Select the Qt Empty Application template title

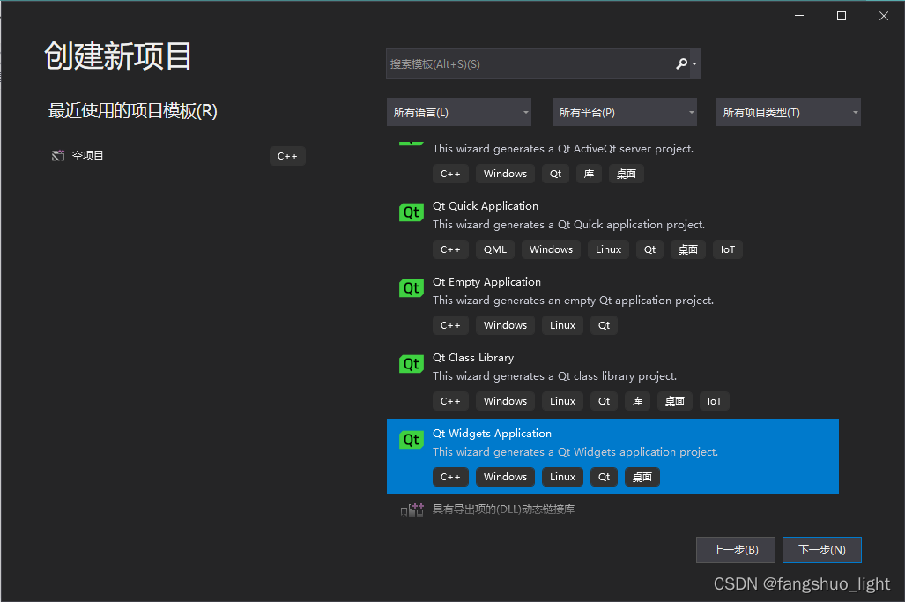[486, 282]
